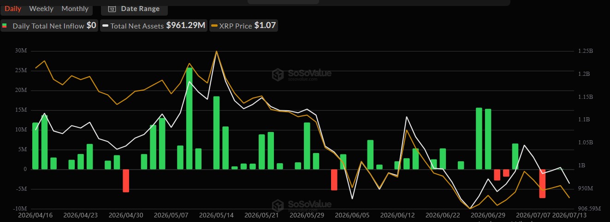Screen dimensions: 610x222
Task: Toggle the Total Net Assets legend
Action: tap(154, 26)
